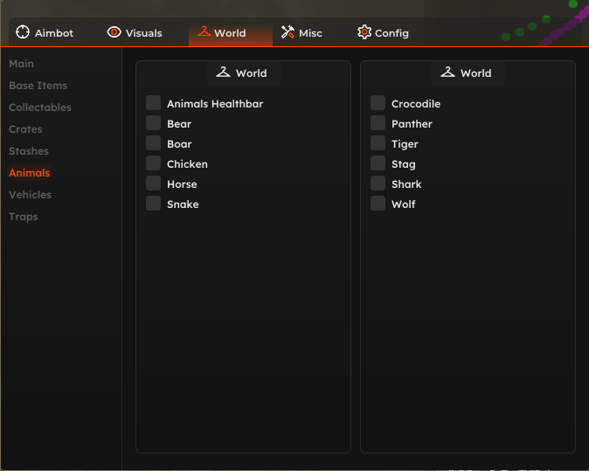Image resolution: width=589 pixels, height=471 pixels.
Task: Open the Crates section
Action: tap(25, 129)
